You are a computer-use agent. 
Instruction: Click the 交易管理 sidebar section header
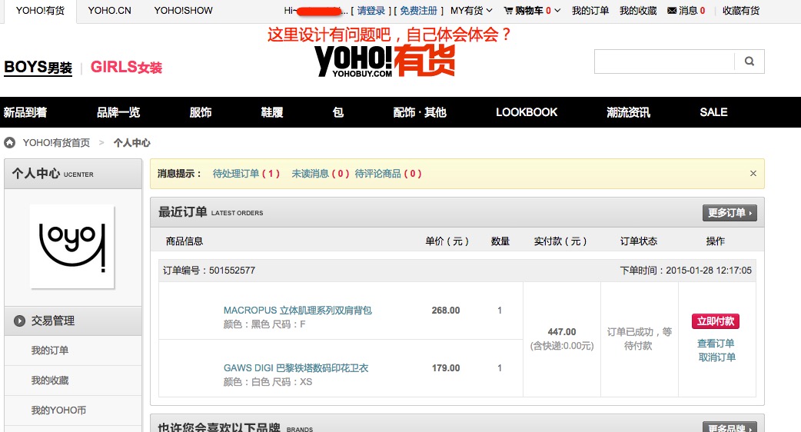coord(73,321)
